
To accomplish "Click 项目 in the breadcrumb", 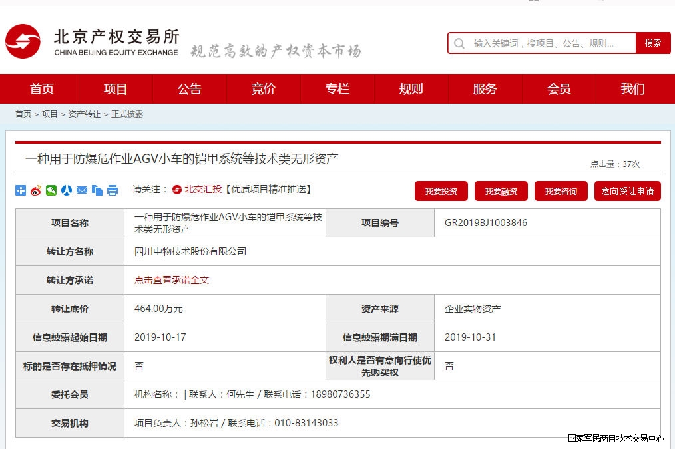I will point(49,114).
